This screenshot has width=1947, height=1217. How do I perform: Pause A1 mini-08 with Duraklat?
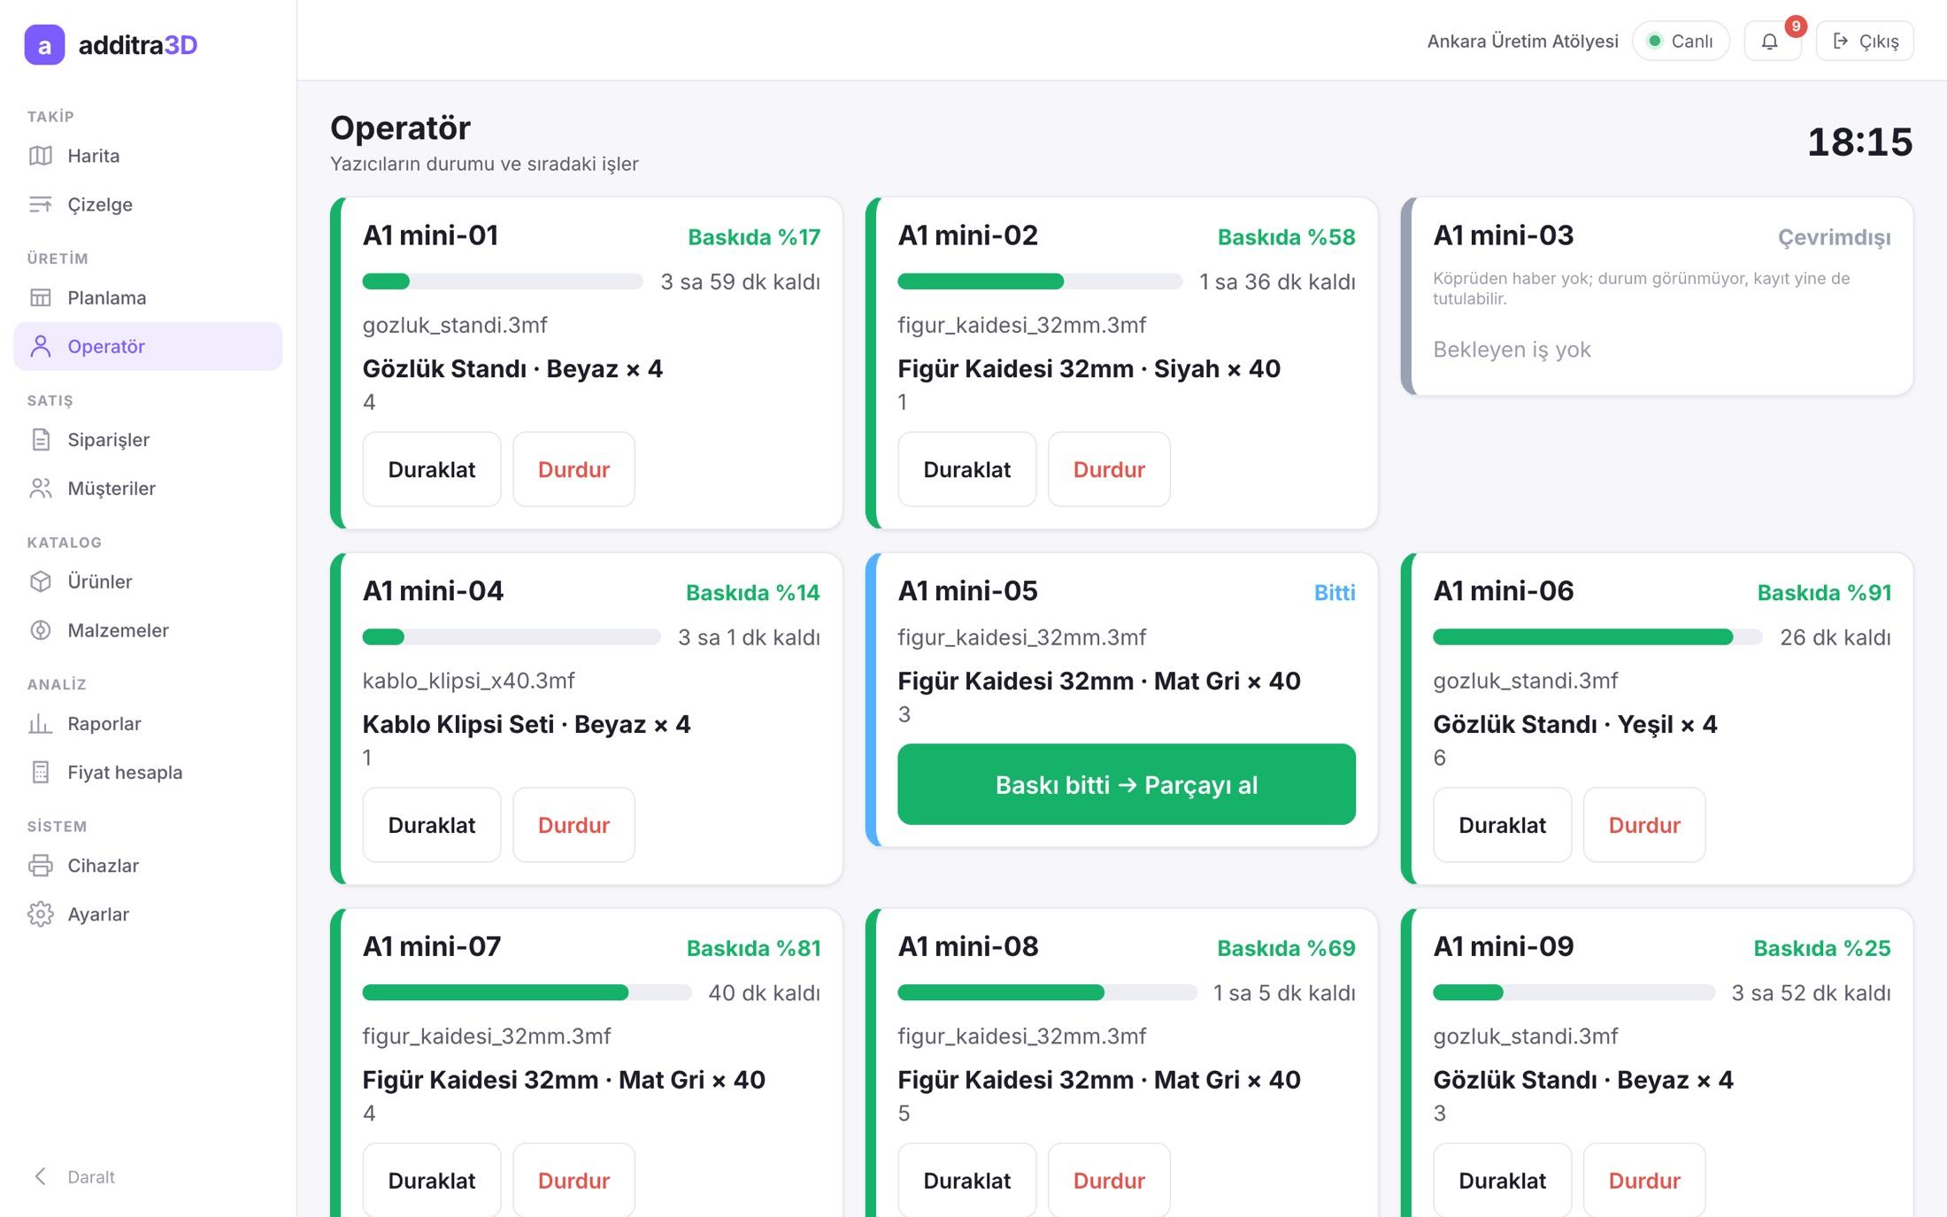(967, 1181)
